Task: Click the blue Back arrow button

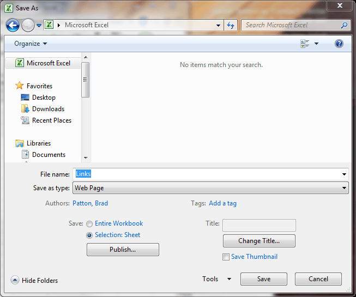Action: pos(13,25)
